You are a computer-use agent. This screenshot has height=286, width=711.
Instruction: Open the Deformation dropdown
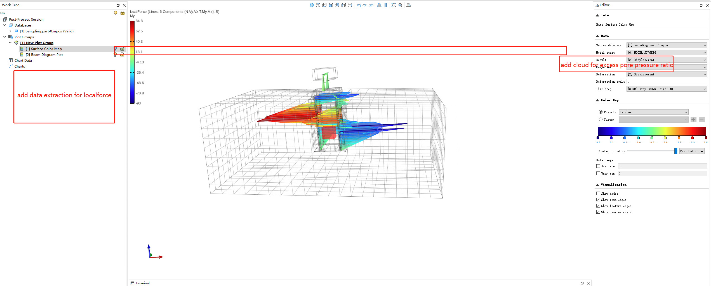click(x=667, y=74)
